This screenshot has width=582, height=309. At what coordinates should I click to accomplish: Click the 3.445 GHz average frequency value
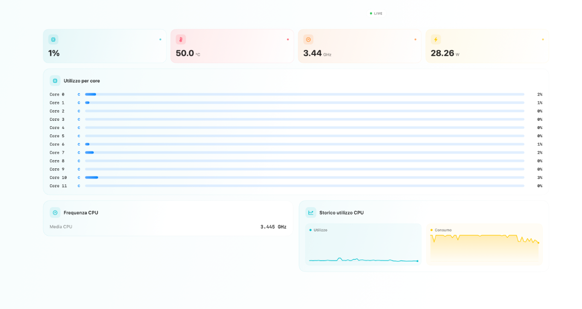tap(274, 227)
